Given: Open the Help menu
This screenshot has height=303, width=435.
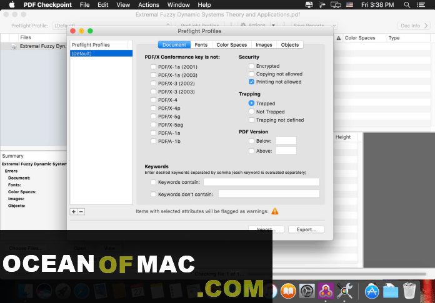Looking at the screenshot, I should tap(204, 5).
